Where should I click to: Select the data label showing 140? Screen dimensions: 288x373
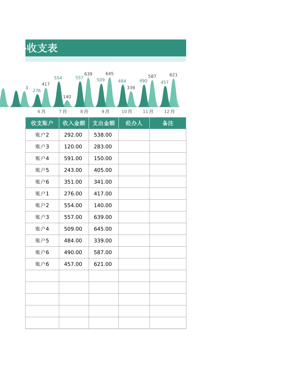[x=67, y=97]
